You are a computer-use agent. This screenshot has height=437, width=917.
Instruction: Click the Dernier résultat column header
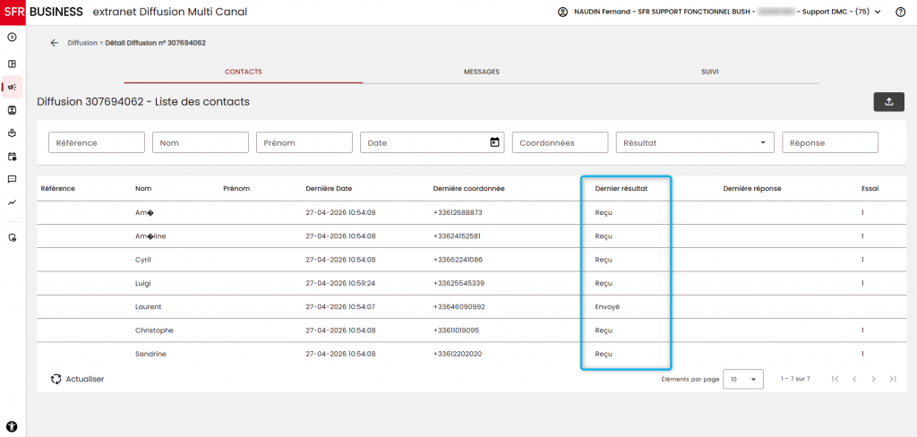621,188
